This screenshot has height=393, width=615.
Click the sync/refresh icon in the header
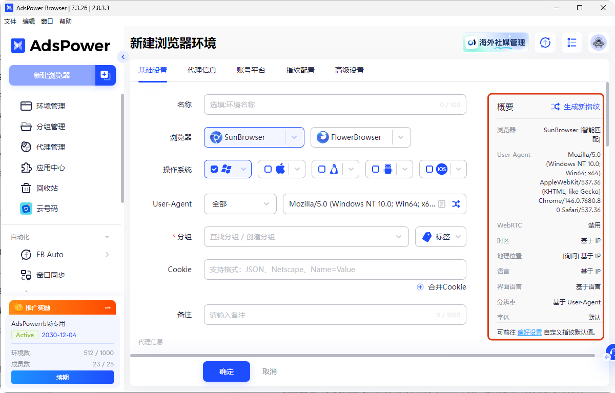tap(545, 43)
